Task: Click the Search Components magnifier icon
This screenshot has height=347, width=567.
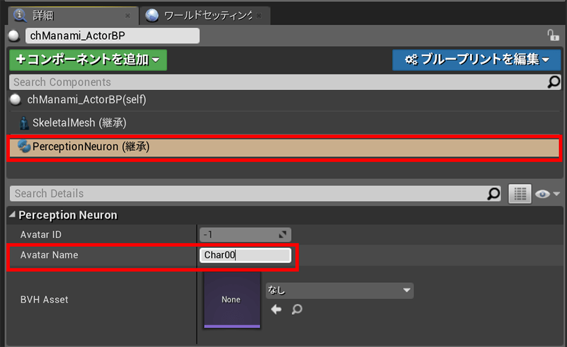Action: click(554, 82)
